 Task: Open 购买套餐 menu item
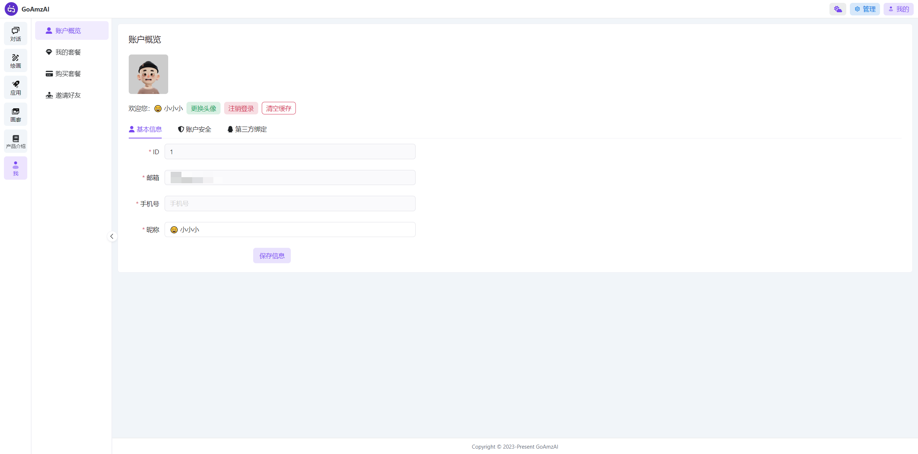68,74
